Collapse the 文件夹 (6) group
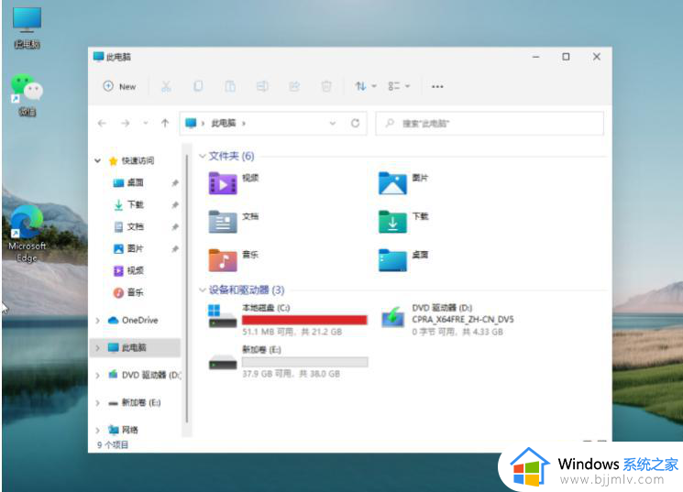Screen dimensions: 683x492 tap(202, 156)
